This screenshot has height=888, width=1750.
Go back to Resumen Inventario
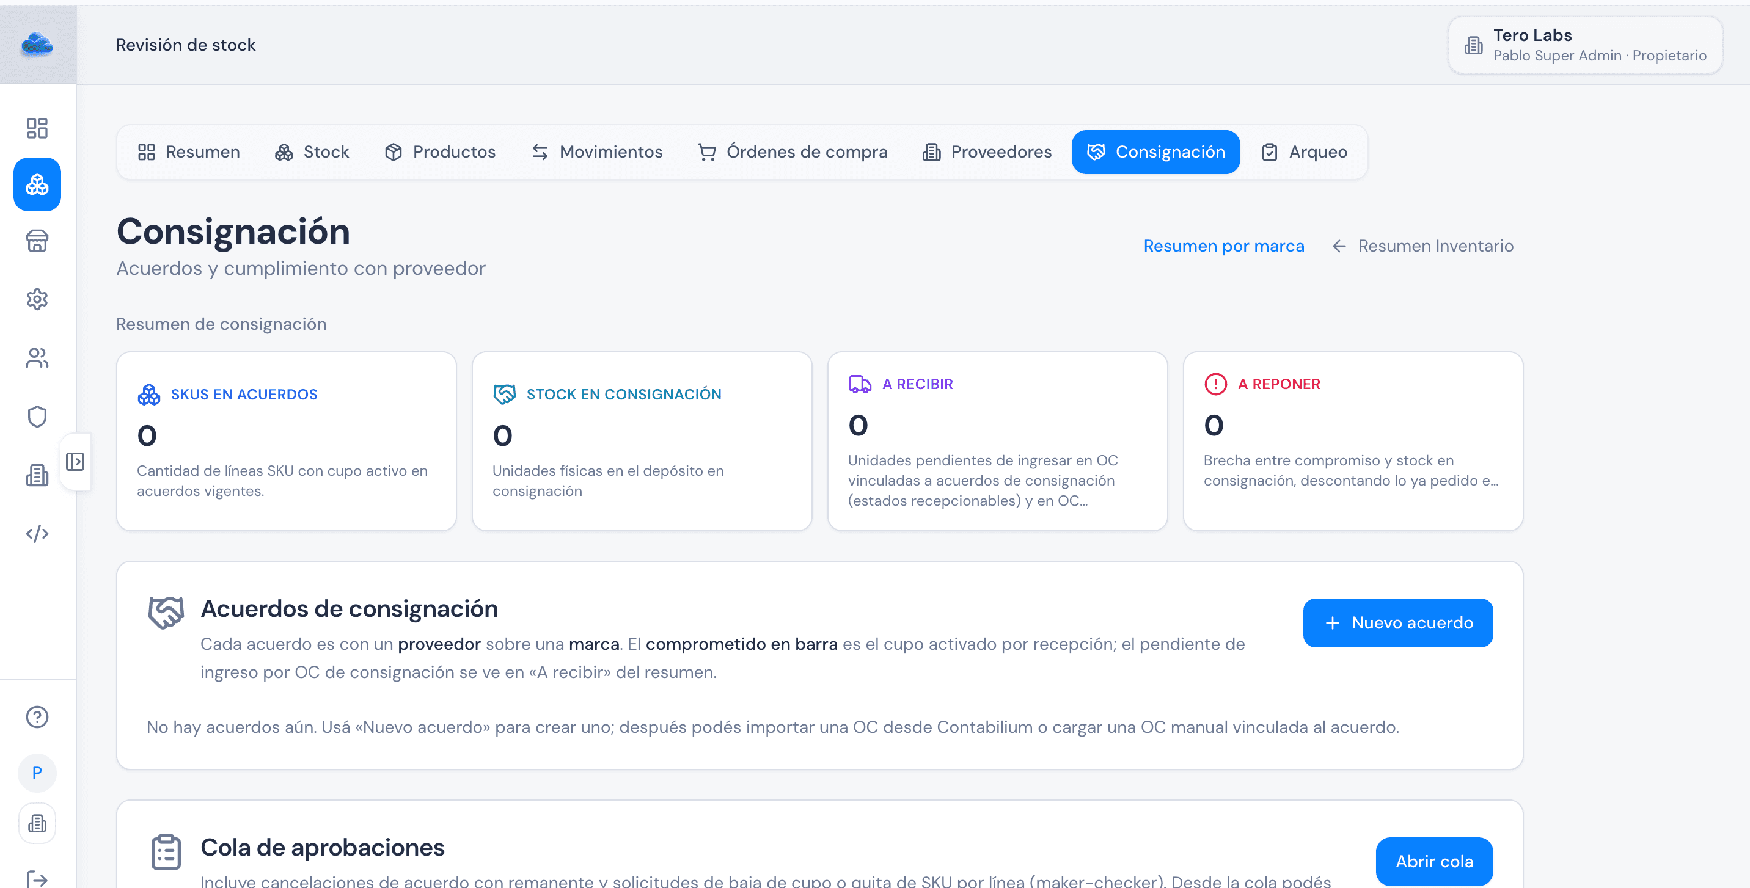1422,246
